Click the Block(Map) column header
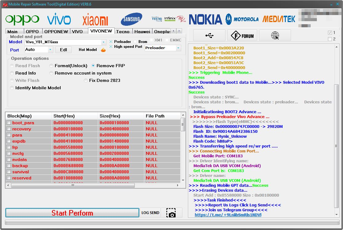This screenshot has width=343, height=230. pos(28,116)
